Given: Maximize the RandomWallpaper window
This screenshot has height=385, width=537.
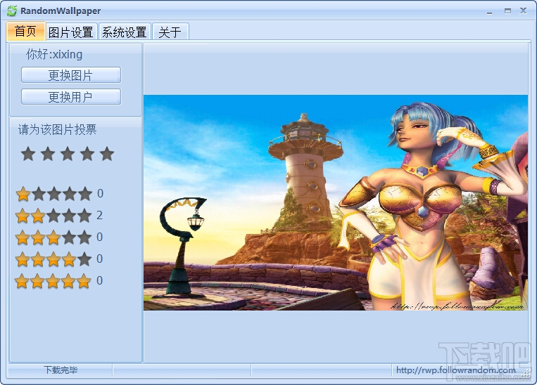Looking at the screenshot, I should point(507,11).
